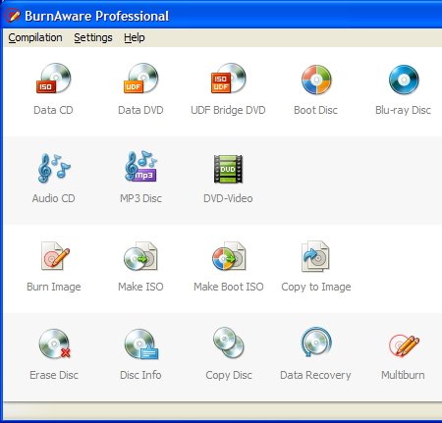Screen dimensions: 442x423
Task: Open the Compilation menu
Action: [x=35, y=38]
